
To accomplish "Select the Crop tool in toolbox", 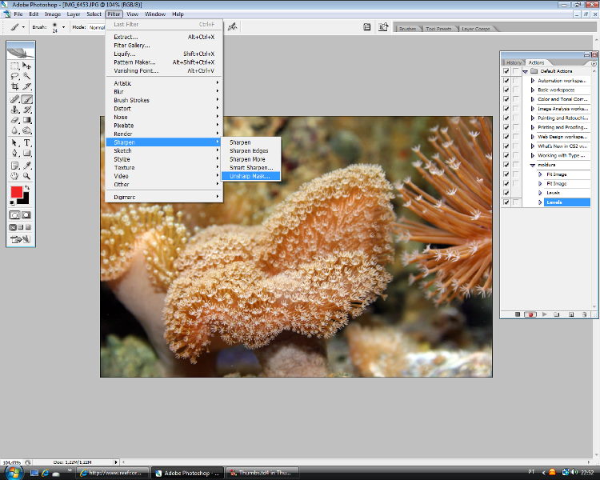I will pyautogui.click(x=14, y=86).
